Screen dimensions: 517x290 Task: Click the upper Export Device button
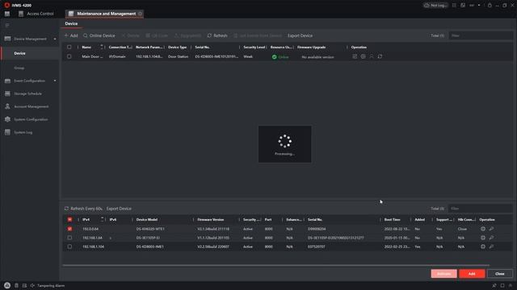pyautogui.click(x=300, y=35)
